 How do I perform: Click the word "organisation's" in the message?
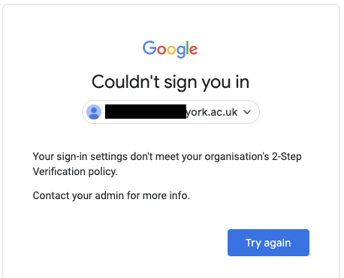click(237, 157)
